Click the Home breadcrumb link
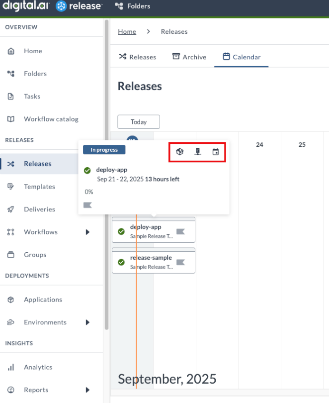The width and height of the screenshot is (329, 403). click(x=127, y=32)
